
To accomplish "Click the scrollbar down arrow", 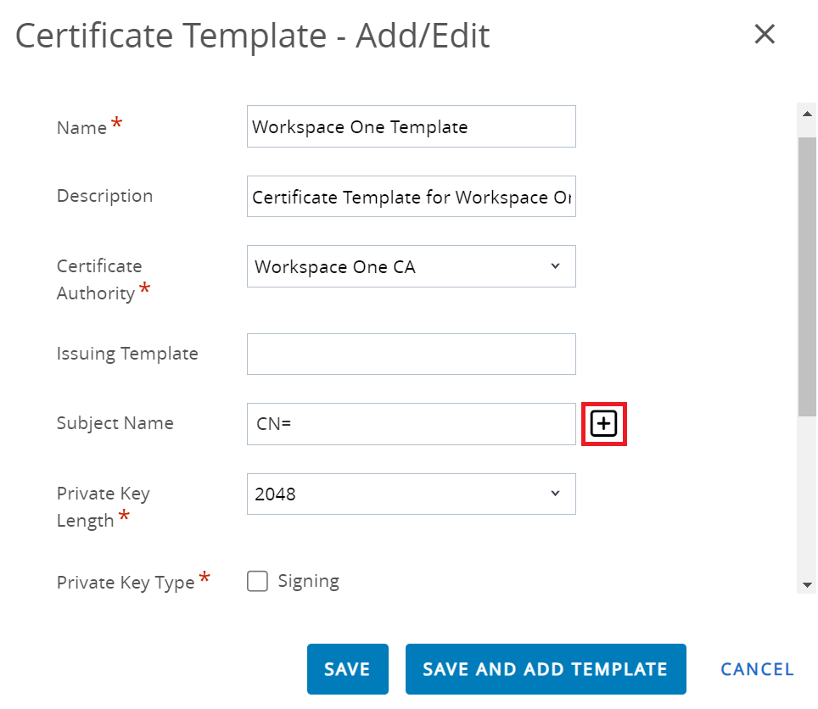I will point(807,584).
